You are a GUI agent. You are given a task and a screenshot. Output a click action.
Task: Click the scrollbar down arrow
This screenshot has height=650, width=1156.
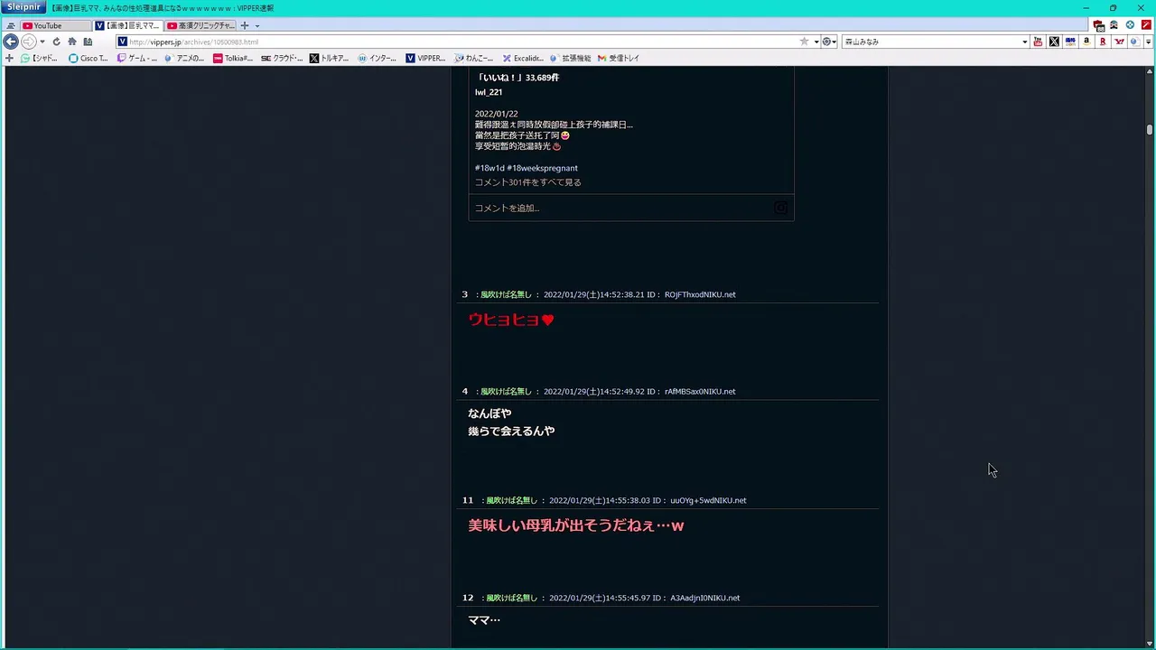[x=1150, y=643]
